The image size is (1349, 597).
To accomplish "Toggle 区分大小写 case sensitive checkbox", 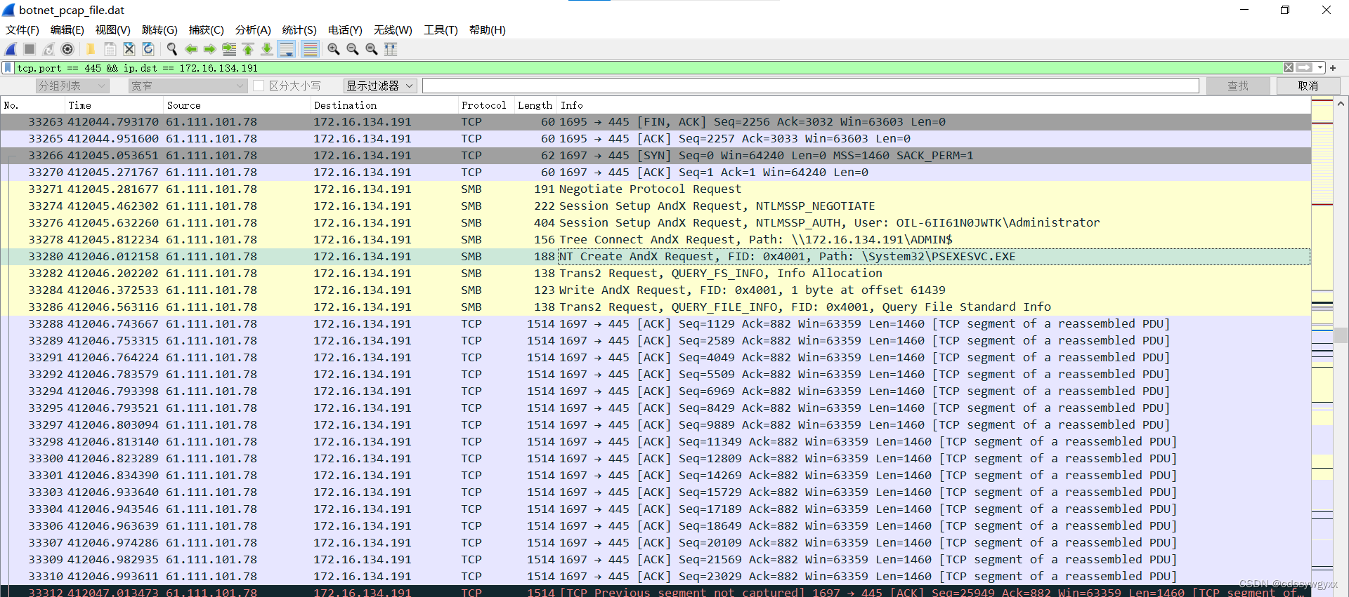I will coord(258,86).
